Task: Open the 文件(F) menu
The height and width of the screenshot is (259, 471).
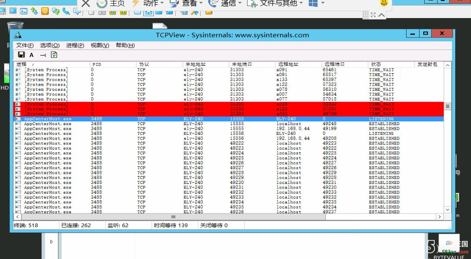Action: click(25, 45)
